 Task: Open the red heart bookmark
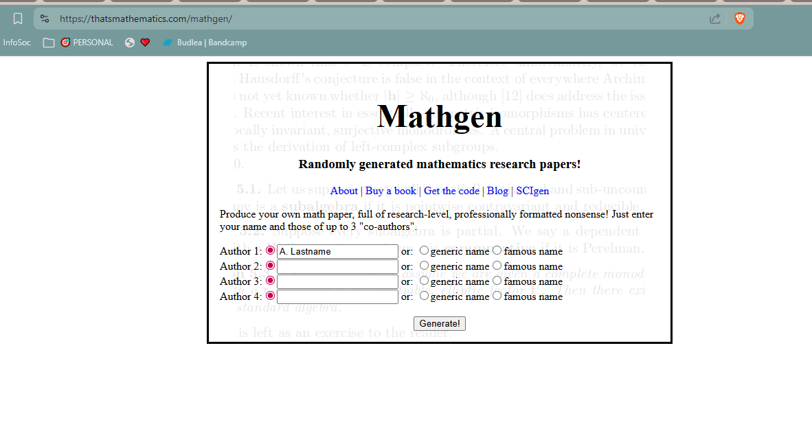pyautogui.click(x=145, y=43)
